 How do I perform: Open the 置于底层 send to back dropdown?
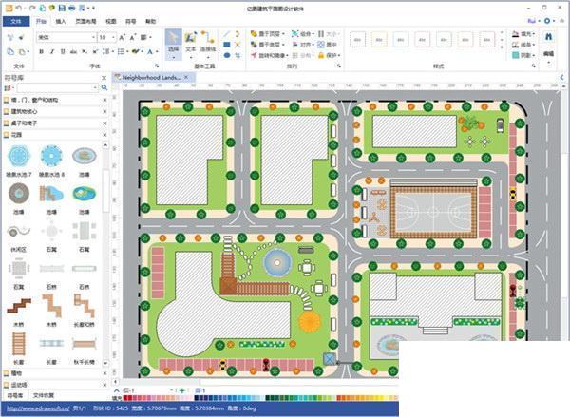(x=268, y=45)
